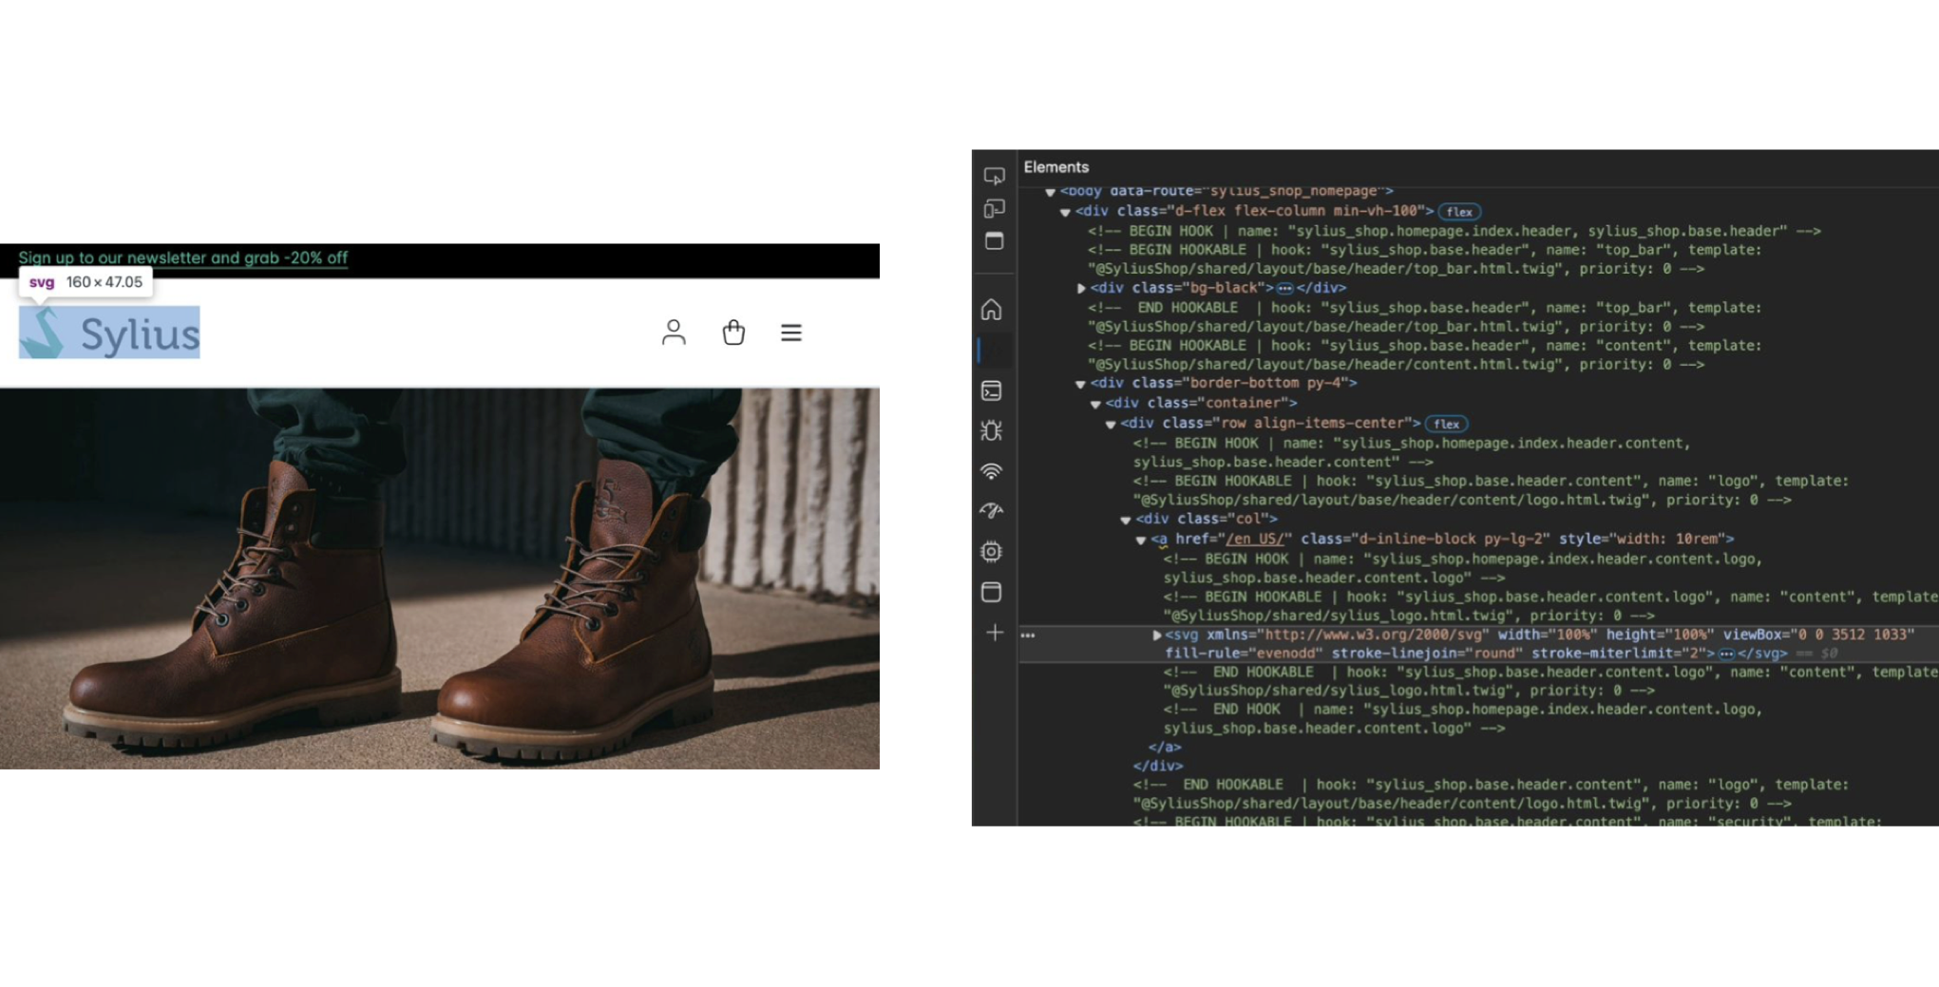The width and height of the screenshot is (1939, 987).
Task: Collapse the div class border-bottom py-4
Action: 1080,384
